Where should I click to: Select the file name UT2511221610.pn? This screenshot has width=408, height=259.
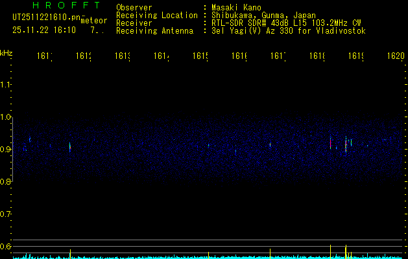pos(47,17)
